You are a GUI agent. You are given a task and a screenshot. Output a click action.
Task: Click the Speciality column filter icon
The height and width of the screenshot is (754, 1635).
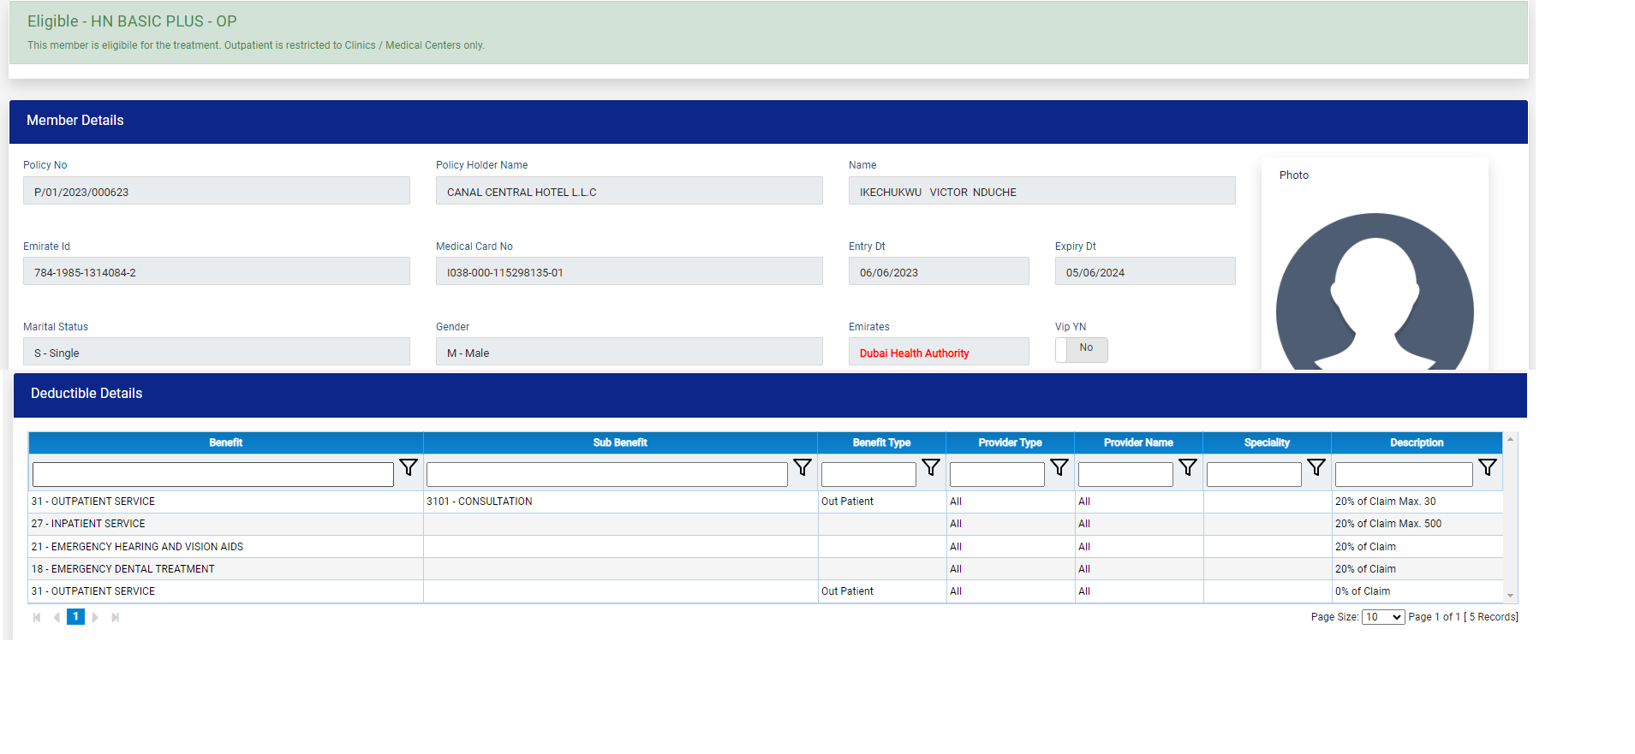(1316, 467)
